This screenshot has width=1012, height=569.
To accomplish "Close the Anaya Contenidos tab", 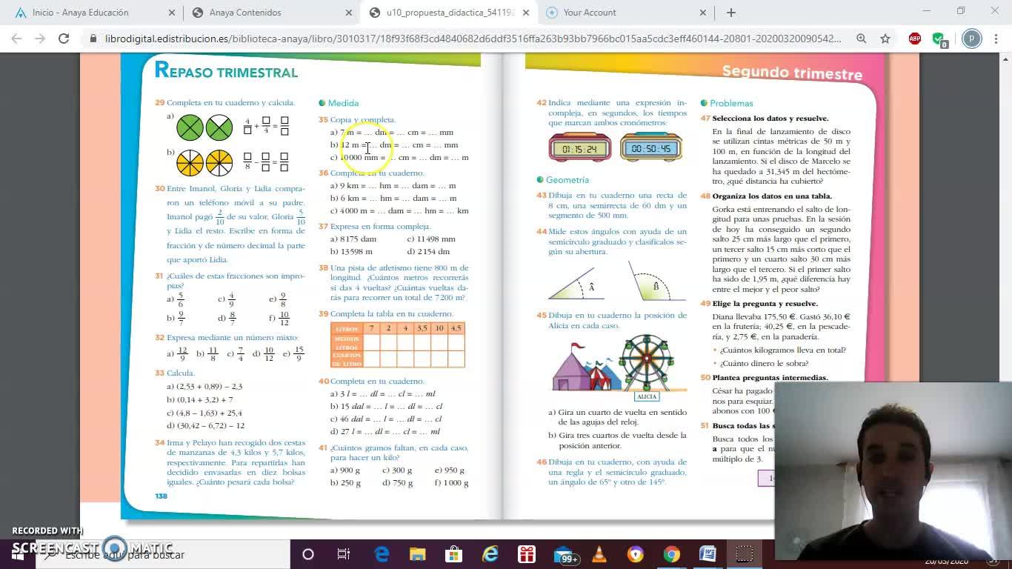I will click(349, 13).
